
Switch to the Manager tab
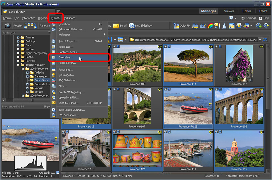(x=209, y=11)
